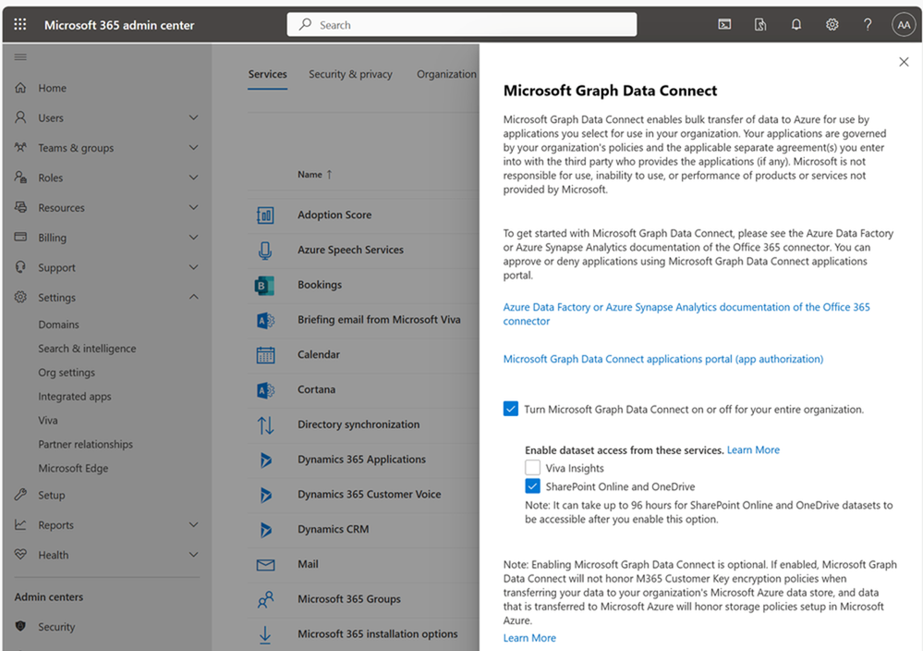The width and height of the screenshot is (923, 651).
Task: Uncheck SharePoint Online and OneDrive
Action: pos(532,486)
